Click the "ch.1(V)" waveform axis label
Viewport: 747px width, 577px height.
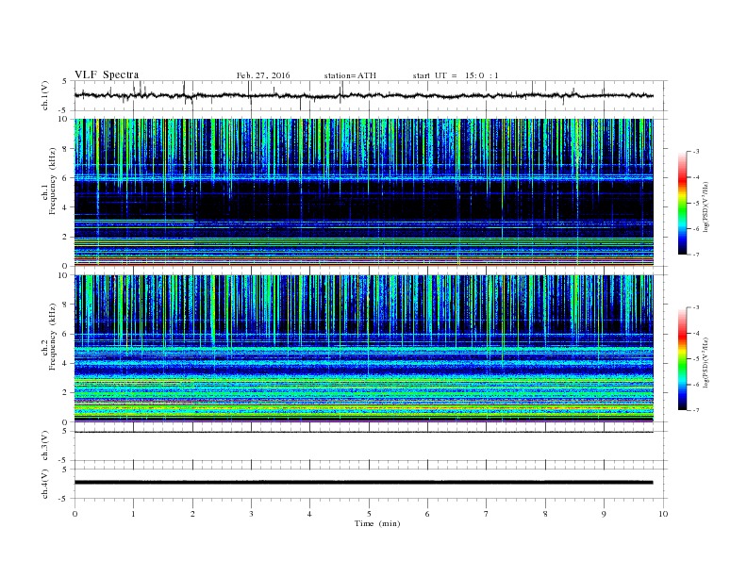coord(45,95)
